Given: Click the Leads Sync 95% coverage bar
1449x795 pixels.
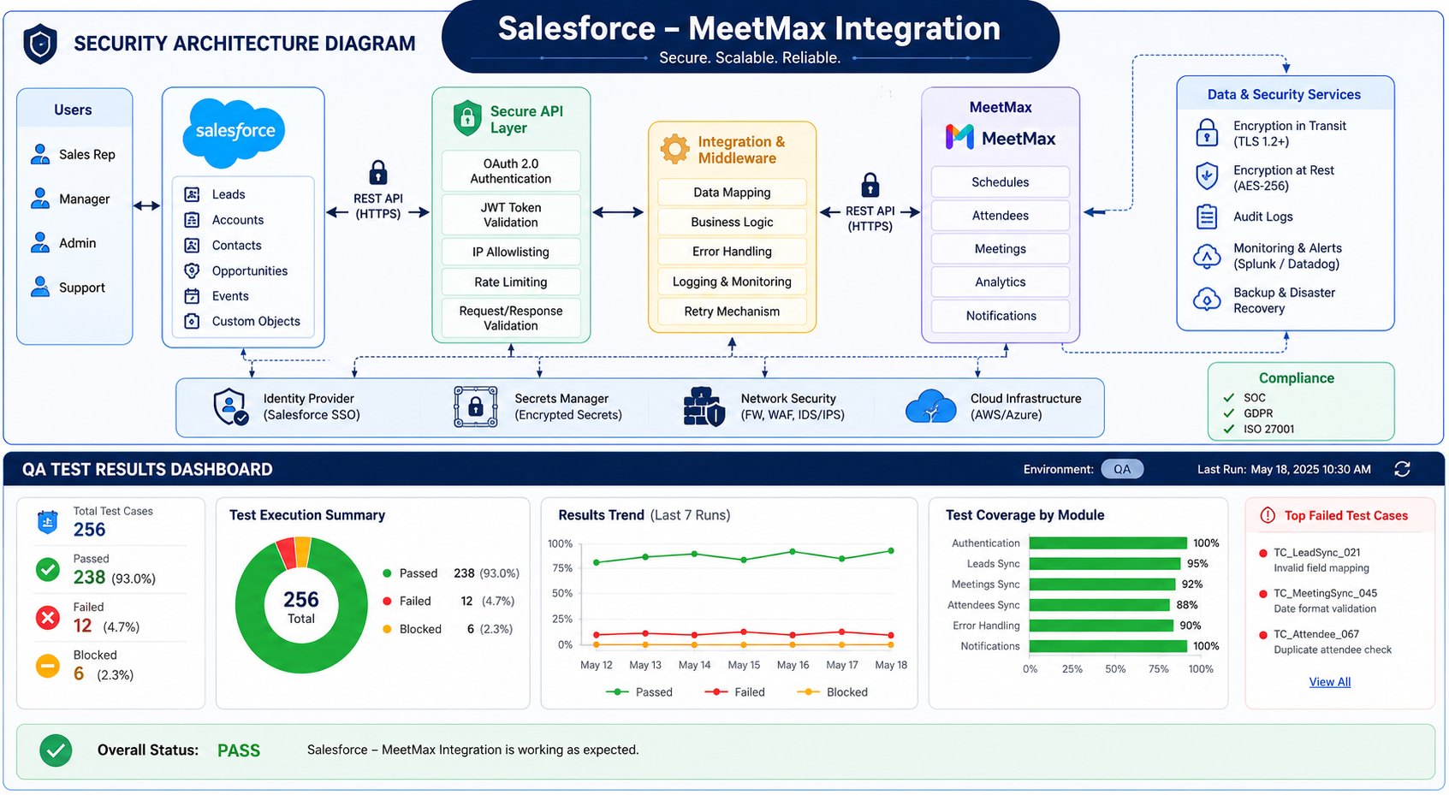Looking at the screenshot, I should pos(1105,564).
